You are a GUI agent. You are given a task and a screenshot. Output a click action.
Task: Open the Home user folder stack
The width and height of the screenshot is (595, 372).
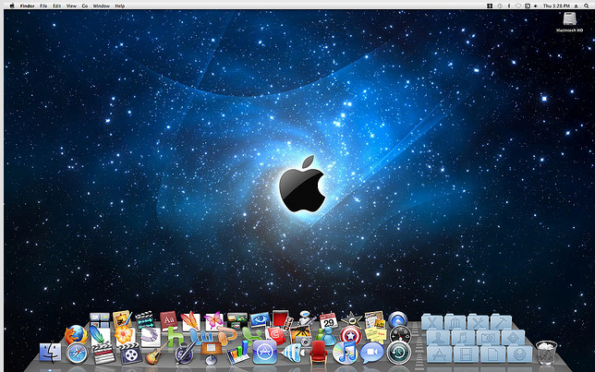point(438,337)
